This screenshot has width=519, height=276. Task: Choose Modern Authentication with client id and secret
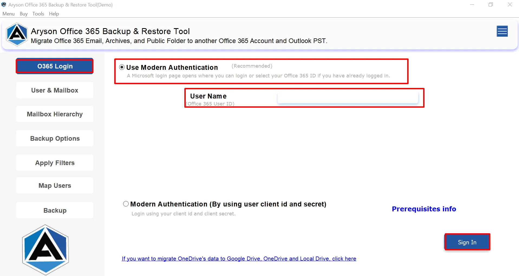(x=126, y=204)
